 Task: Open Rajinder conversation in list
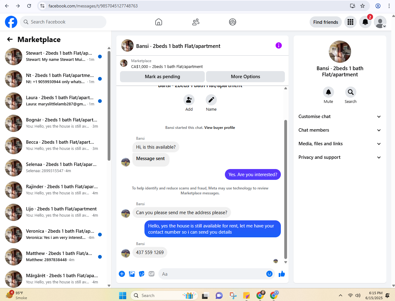54,190
